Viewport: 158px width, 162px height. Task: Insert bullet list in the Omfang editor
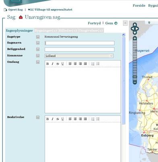(98, 64)
